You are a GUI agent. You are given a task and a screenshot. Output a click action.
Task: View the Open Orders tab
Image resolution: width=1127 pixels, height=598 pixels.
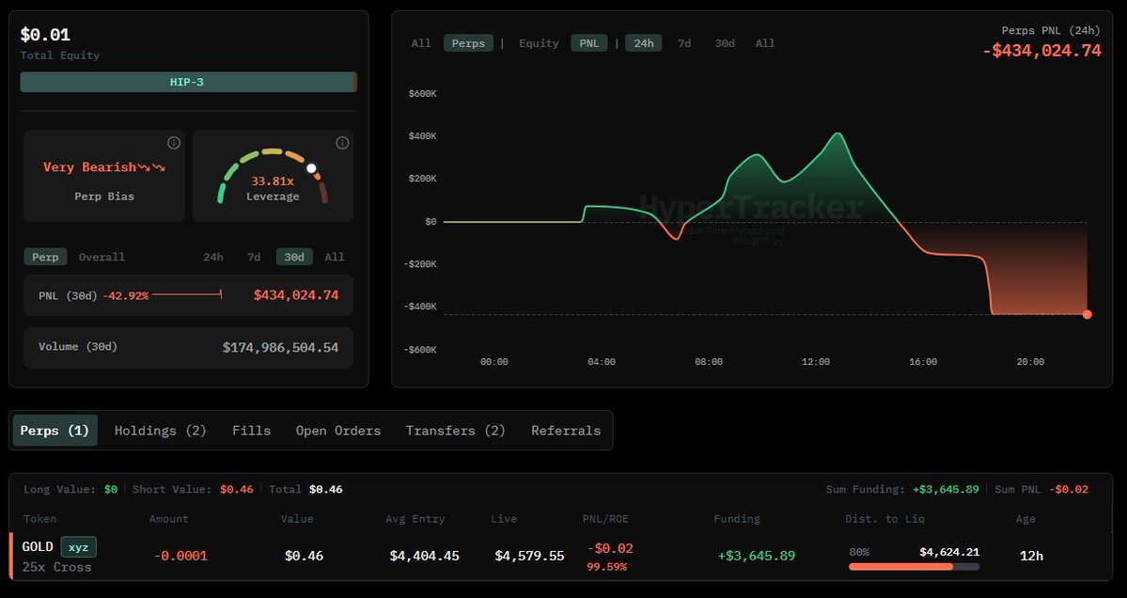click(x=337, y=430)
